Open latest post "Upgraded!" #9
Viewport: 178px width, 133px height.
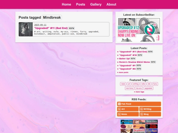pos(127,65)
